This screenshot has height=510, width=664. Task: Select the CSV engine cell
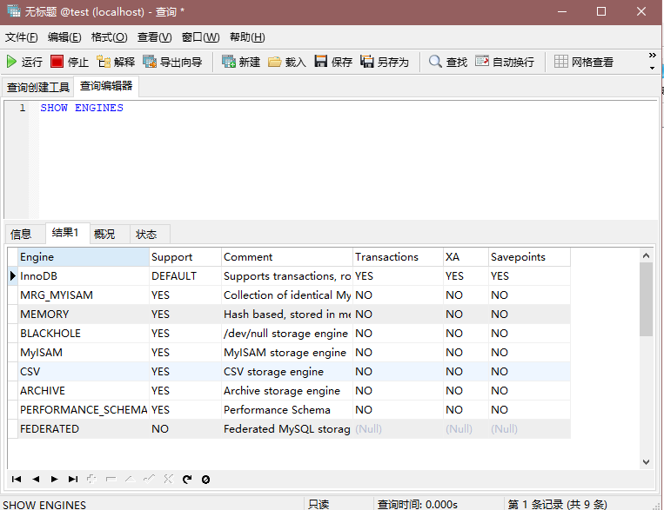[84, 371]
